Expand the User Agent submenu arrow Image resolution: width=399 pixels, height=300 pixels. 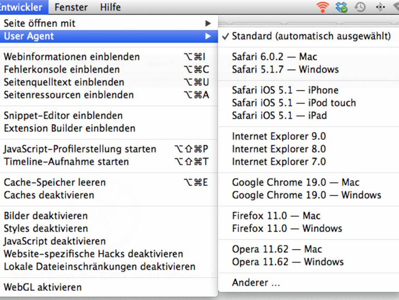208,36
